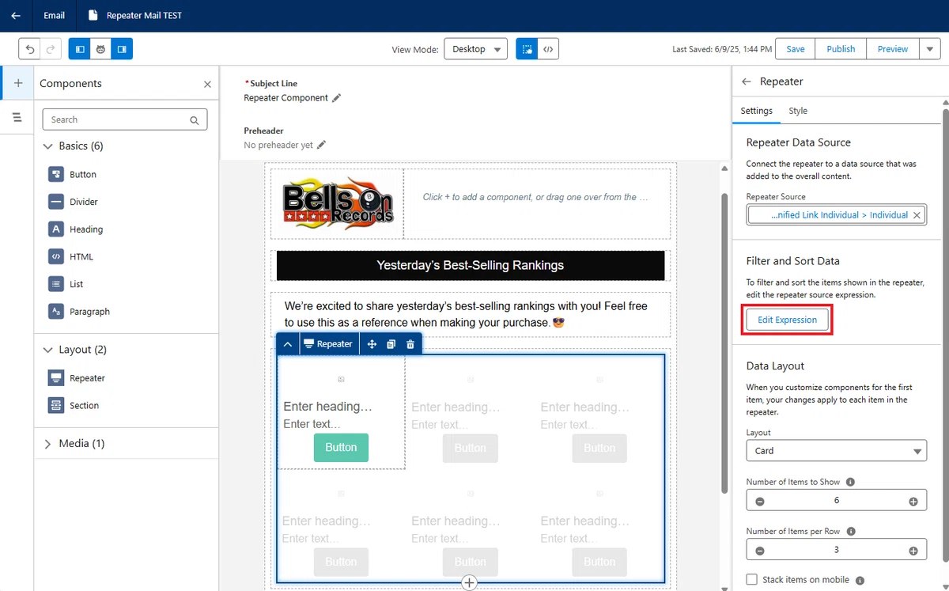Delete the Repeater component
The image size is (949, 591).
point(410,344)
